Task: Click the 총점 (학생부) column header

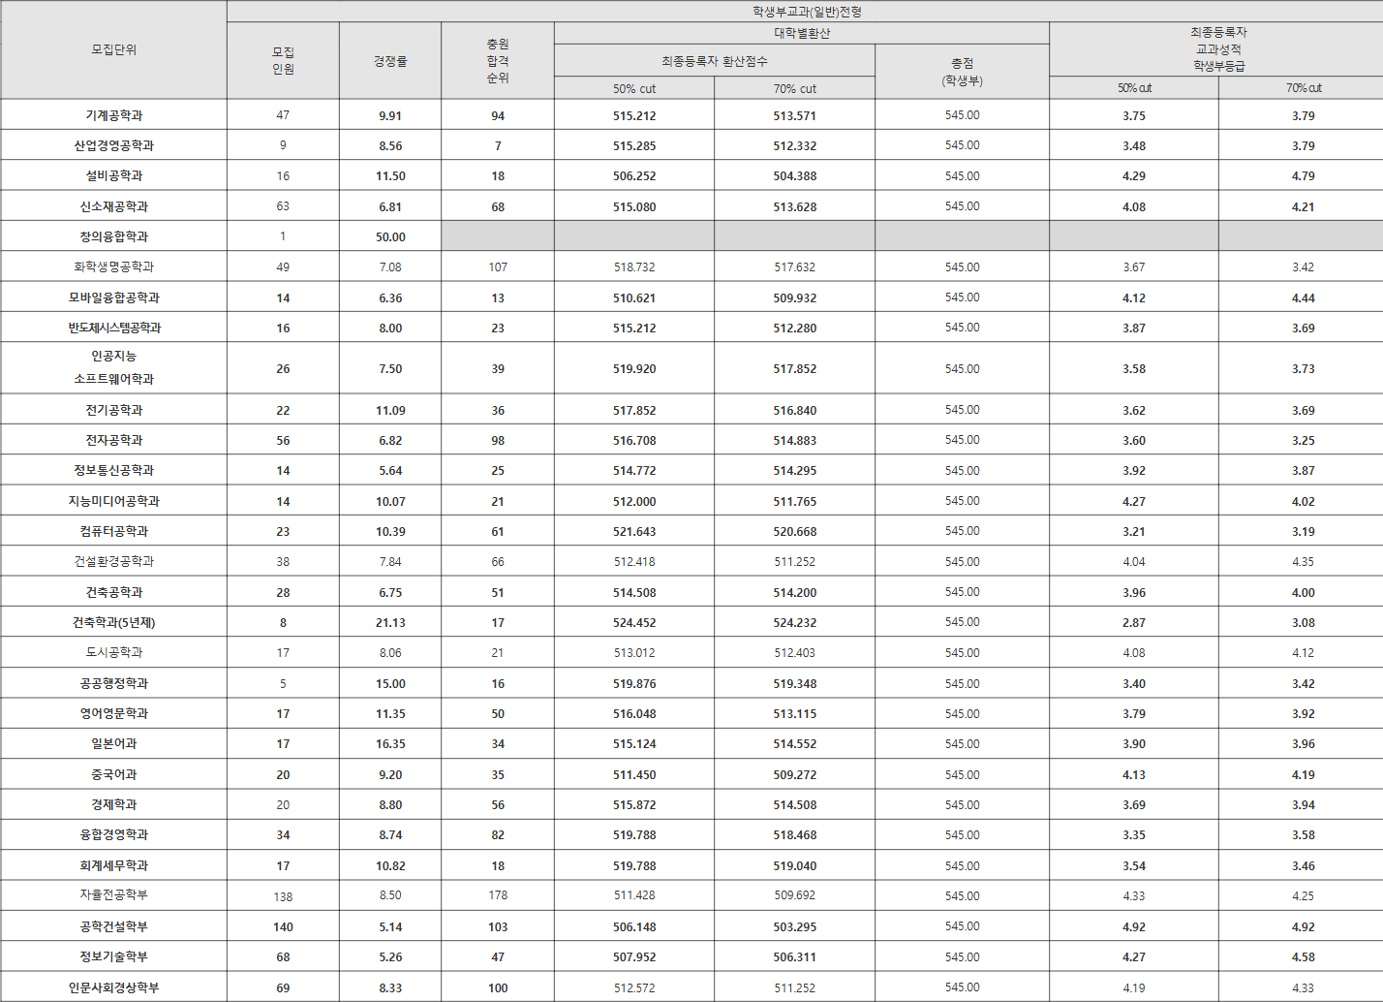Action: (x=962, y=72)
